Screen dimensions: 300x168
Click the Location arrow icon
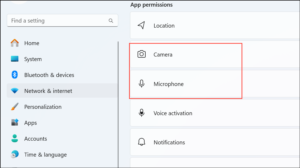pos(141,25)
